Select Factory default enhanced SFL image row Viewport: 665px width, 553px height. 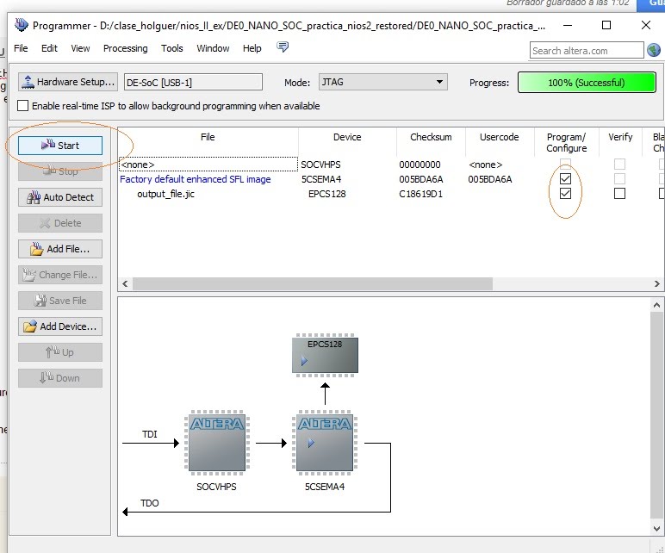click(195, 179)
